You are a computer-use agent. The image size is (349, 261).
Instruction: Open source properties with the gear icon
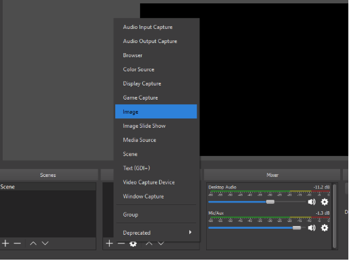(133, 244)
